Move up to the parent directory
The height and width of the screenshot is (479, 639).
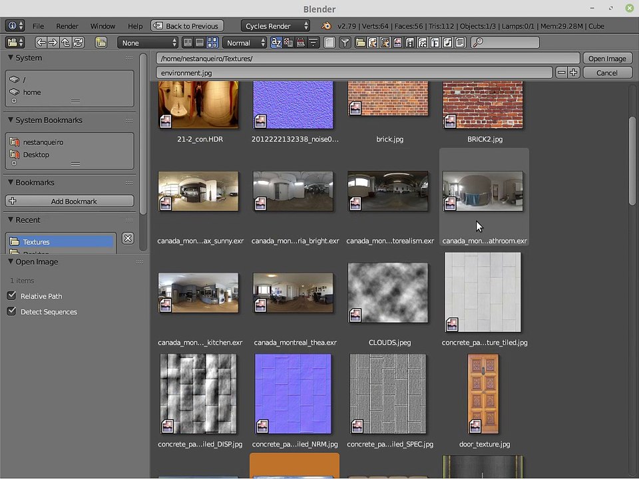tap(65, 43)
